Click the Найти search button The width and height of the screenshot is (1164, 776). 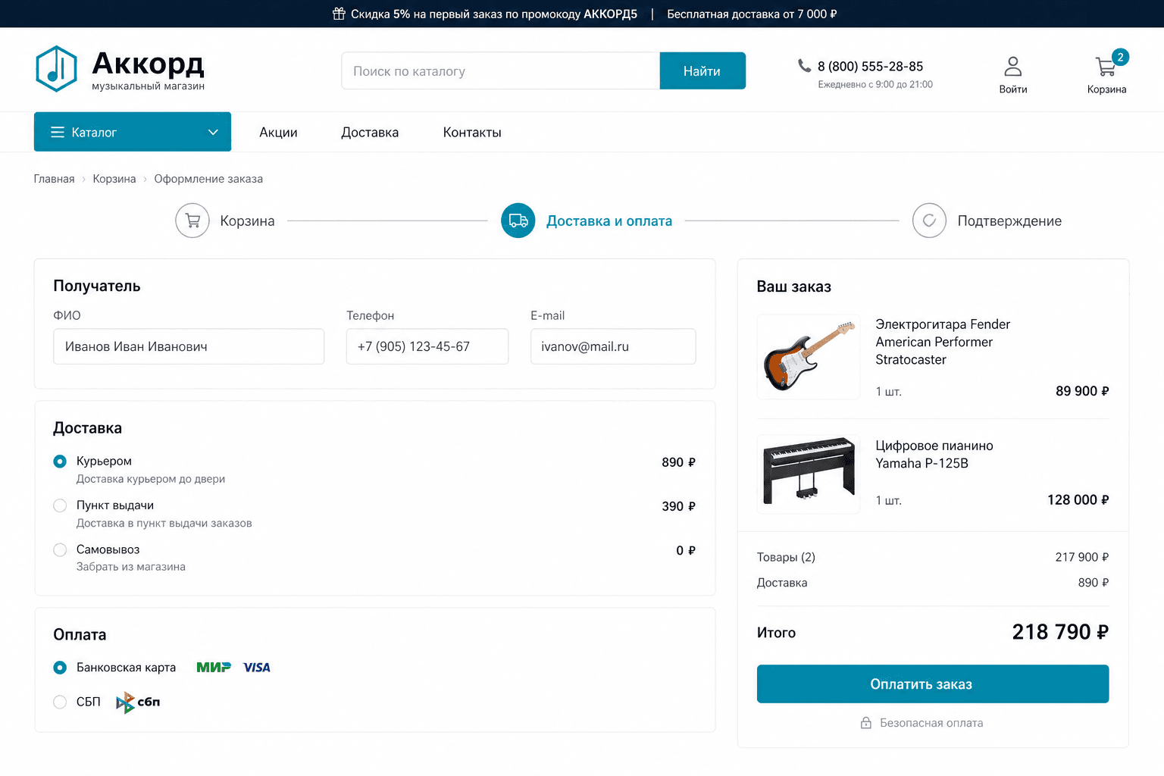tap(702, 70)
